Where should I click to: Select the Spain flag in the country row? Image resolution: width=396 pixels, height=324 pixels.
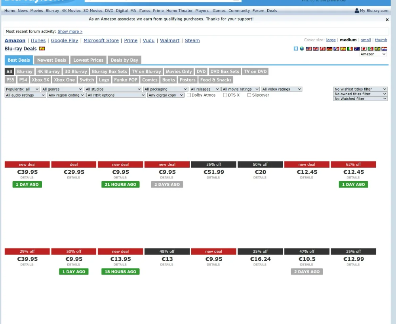343,49
